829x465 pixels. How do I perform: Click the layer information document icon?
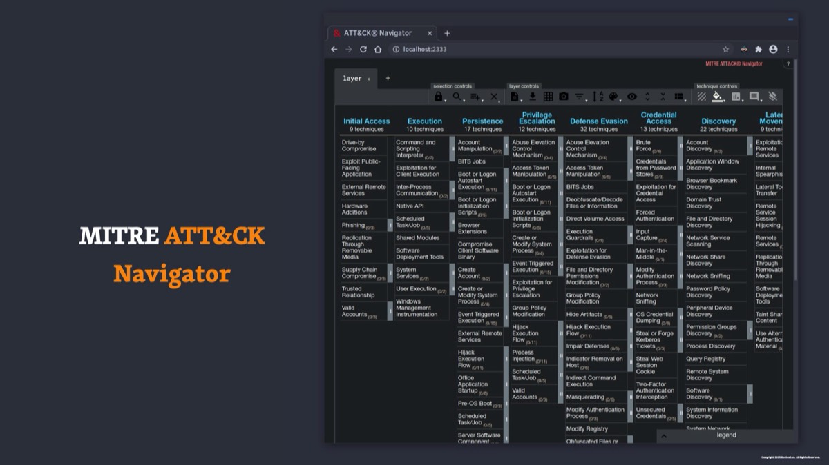(515, 97)
